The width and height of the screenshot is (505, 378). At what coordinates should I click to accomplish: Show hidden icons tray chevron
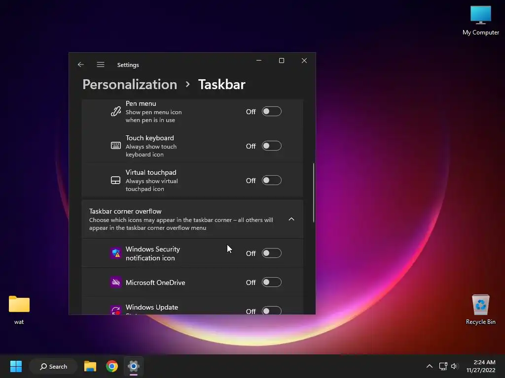430,366
